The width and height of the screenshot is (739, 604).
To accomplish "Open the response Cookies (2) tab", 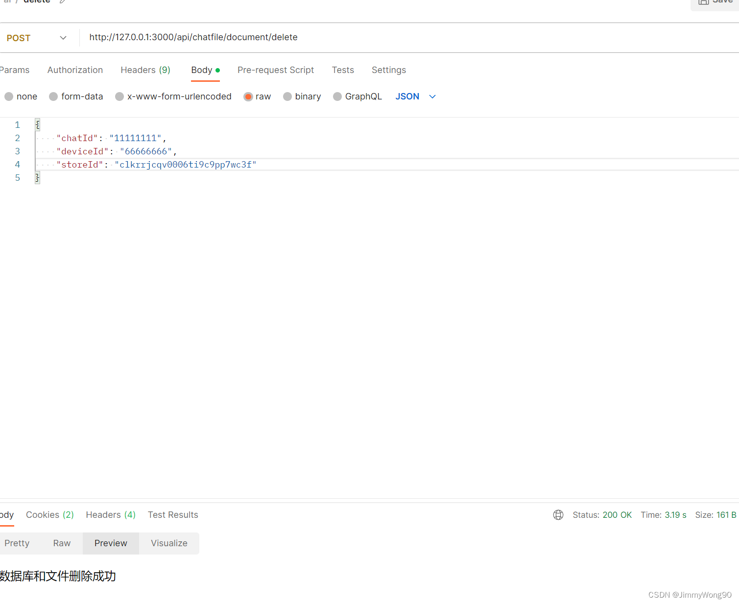I will pos(50,515).
